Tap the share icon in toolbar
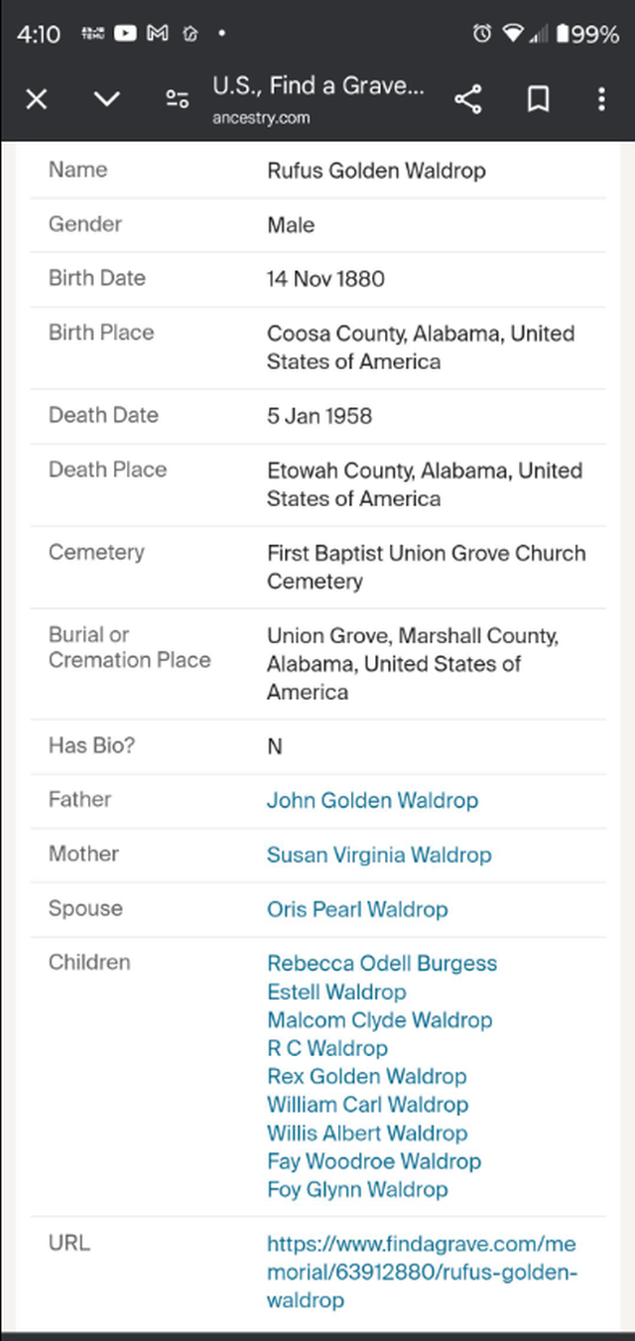 [x=467, y=99]
